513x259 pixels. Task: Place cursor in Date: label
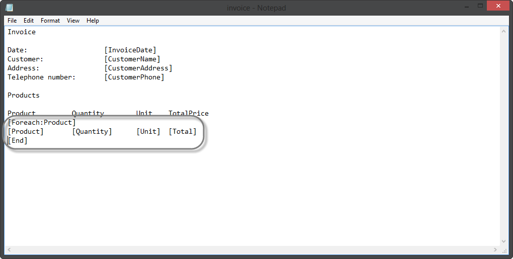pos(17,50)
